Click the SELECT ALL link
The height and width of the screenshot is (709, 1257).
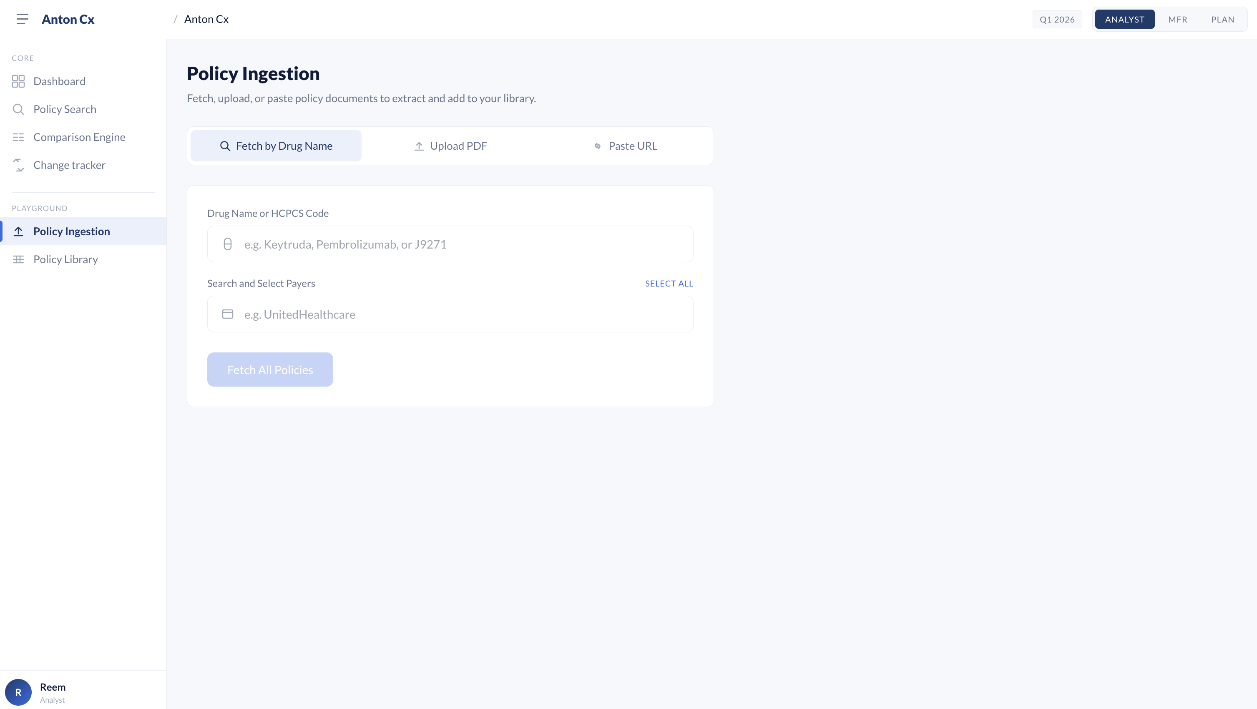pos(669,284)
